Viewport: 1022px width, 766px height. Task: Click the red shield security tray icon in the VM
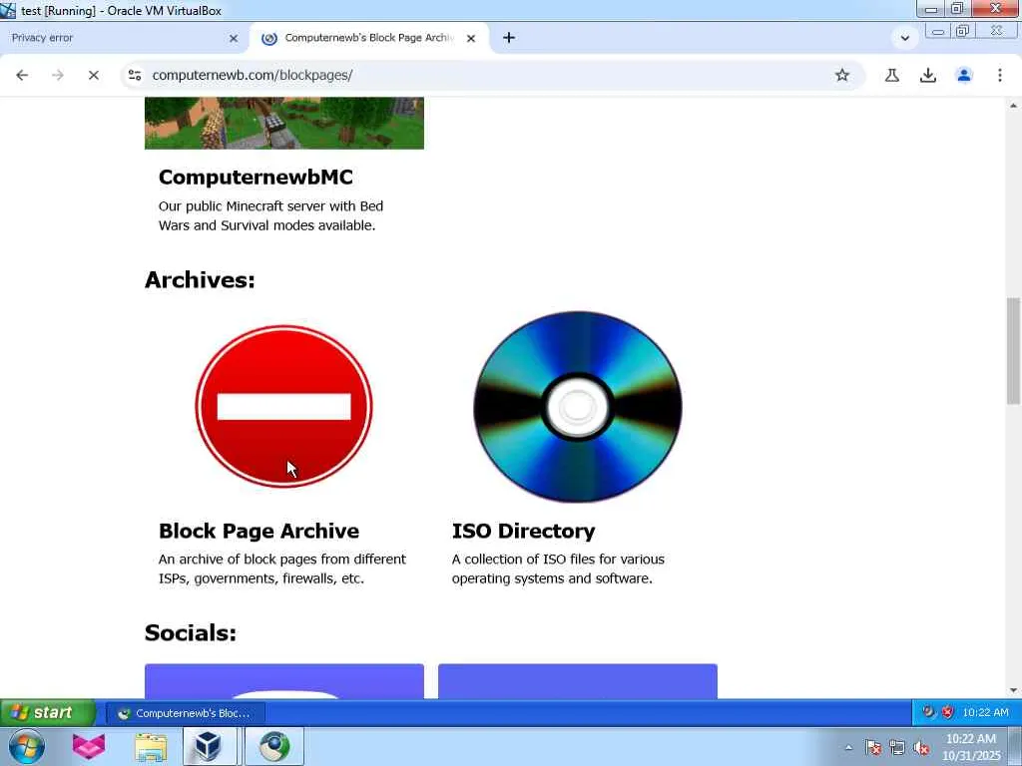(x=947, y=712)
